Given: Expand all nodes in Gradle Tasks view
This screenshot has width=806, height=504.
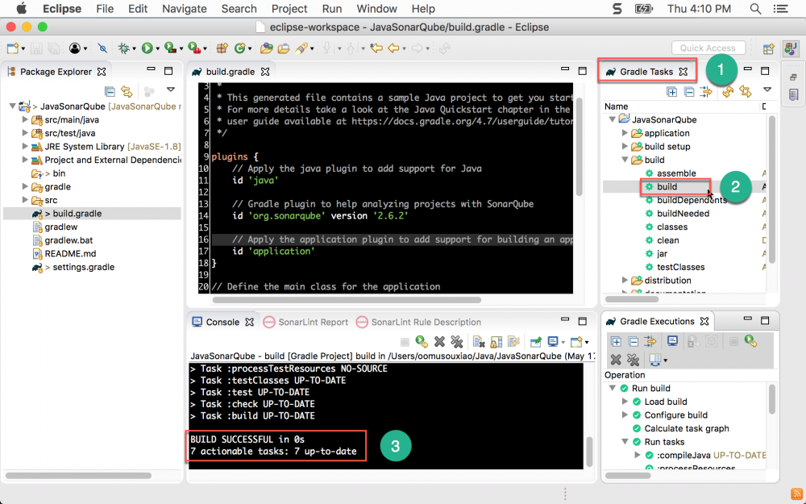Looking at the screenshot, I should [671, 92].
